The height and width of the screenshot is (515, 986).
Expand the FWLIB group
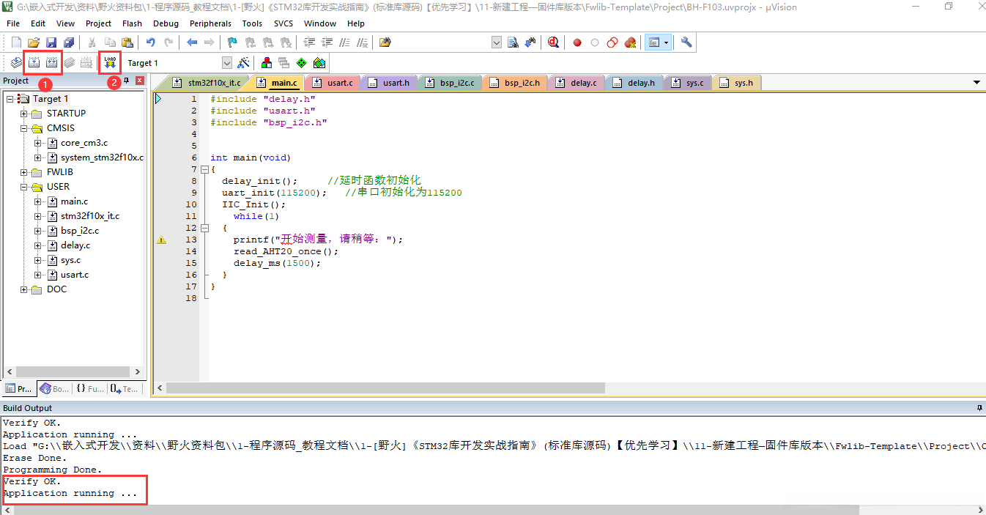[x=24, y=172]
